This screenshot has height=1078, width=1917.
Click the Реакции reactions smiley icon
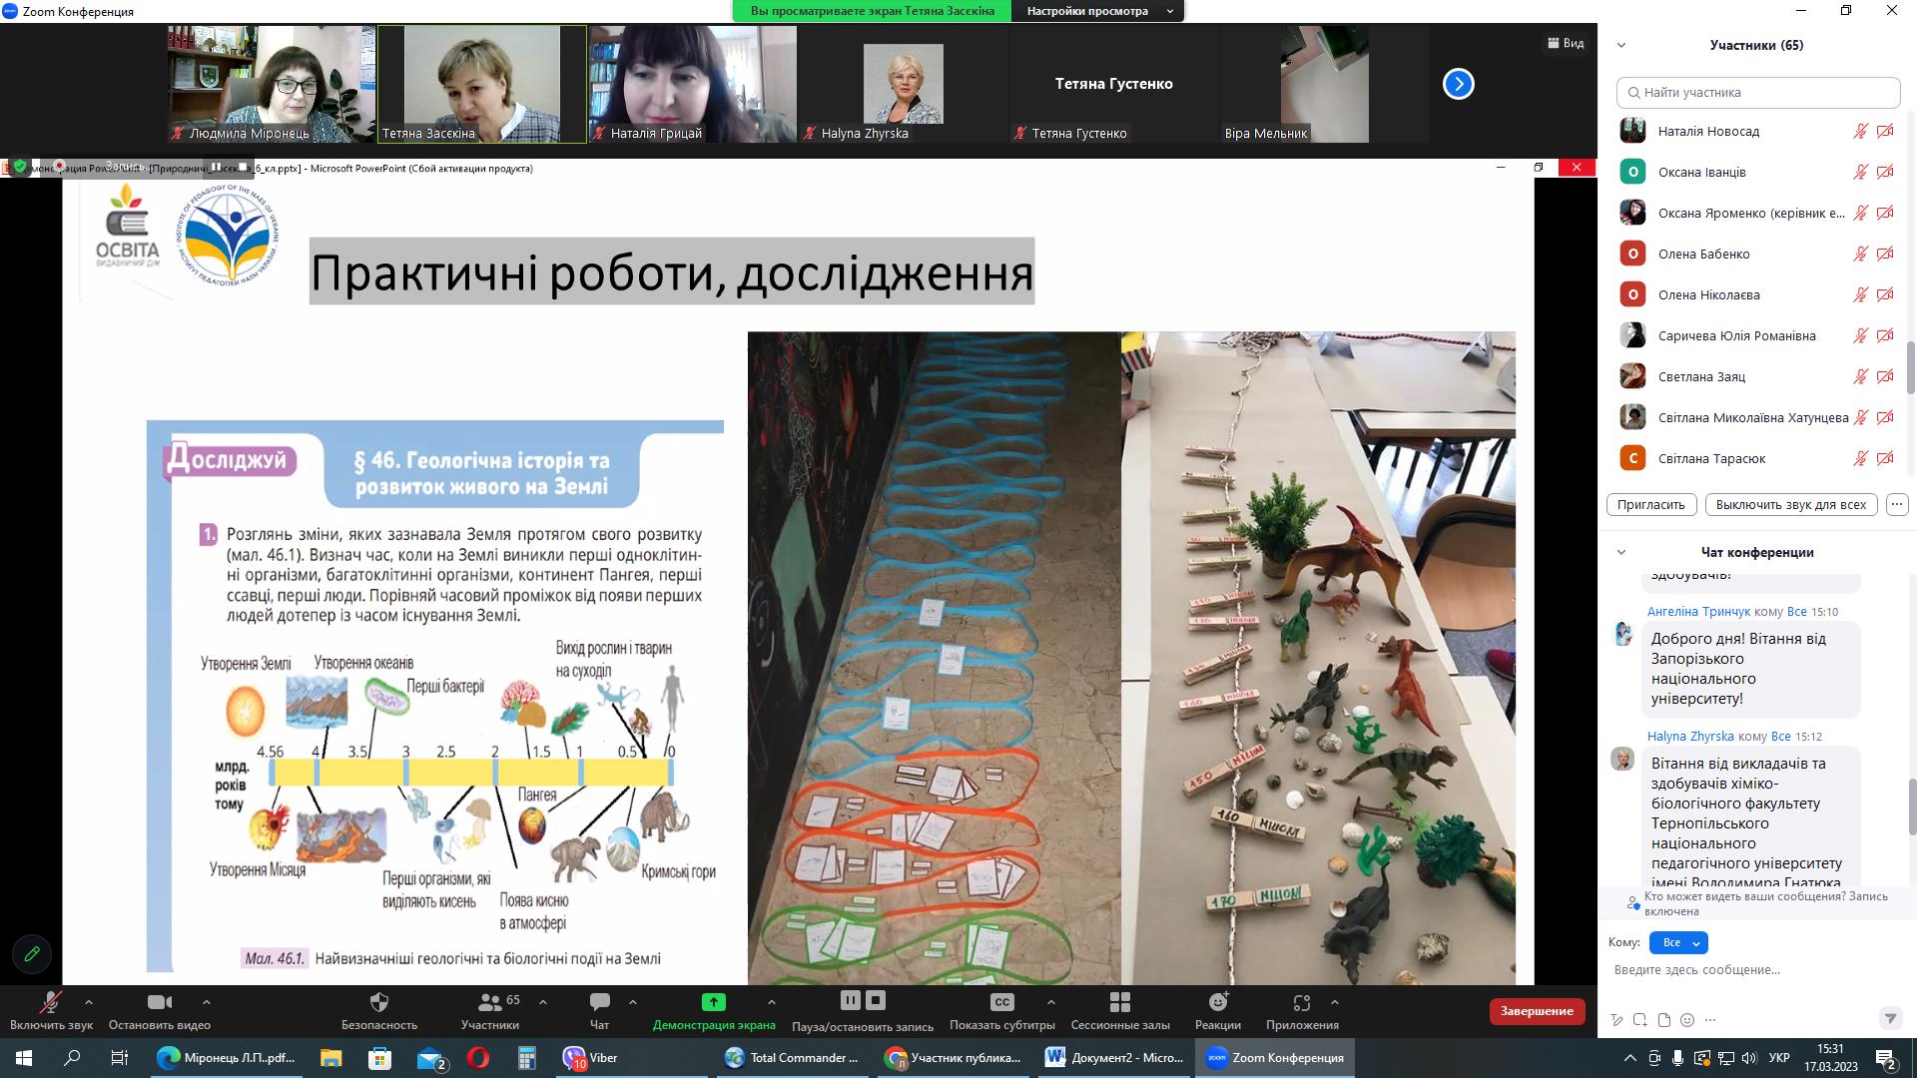coord(1217,1002)
